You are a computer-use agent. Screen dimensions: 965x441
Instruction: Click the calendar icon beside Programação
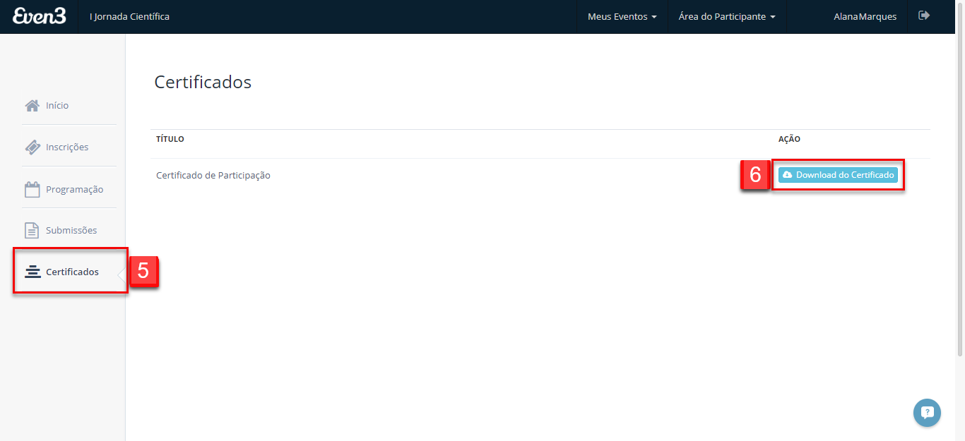click(x=32, y=189)
